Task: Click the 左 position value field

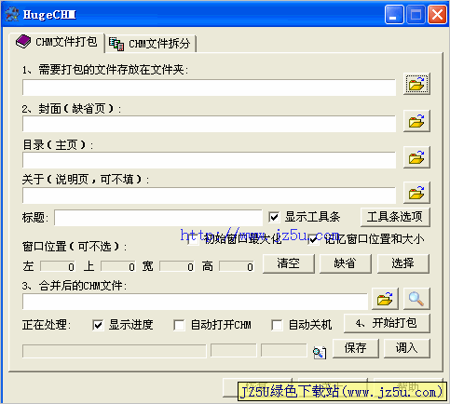Action: tap(58, 266)
